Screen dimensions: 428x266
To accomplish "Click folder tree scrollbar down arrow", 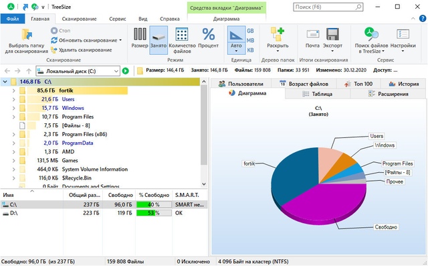I will point(204,184).
